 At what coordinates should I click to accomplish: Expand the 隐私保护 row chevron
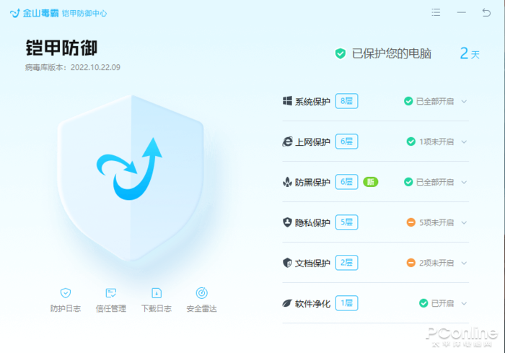pos(464,222)
